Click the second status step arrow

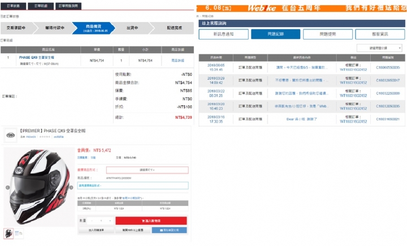pyautogui.click(x=54, y=28)
